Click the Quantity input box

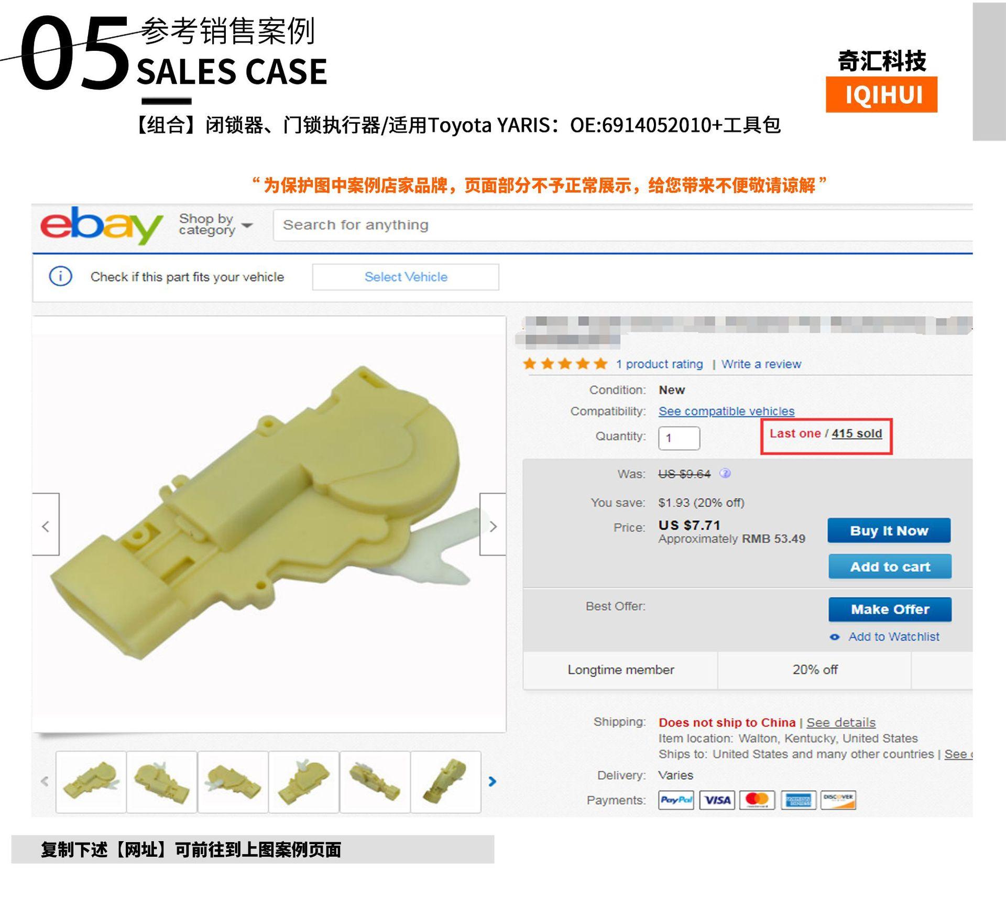[679, 438]
